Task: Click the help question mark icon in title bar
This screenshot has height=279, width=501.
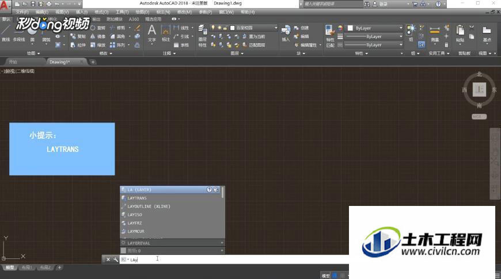Action: pos(438,4)
